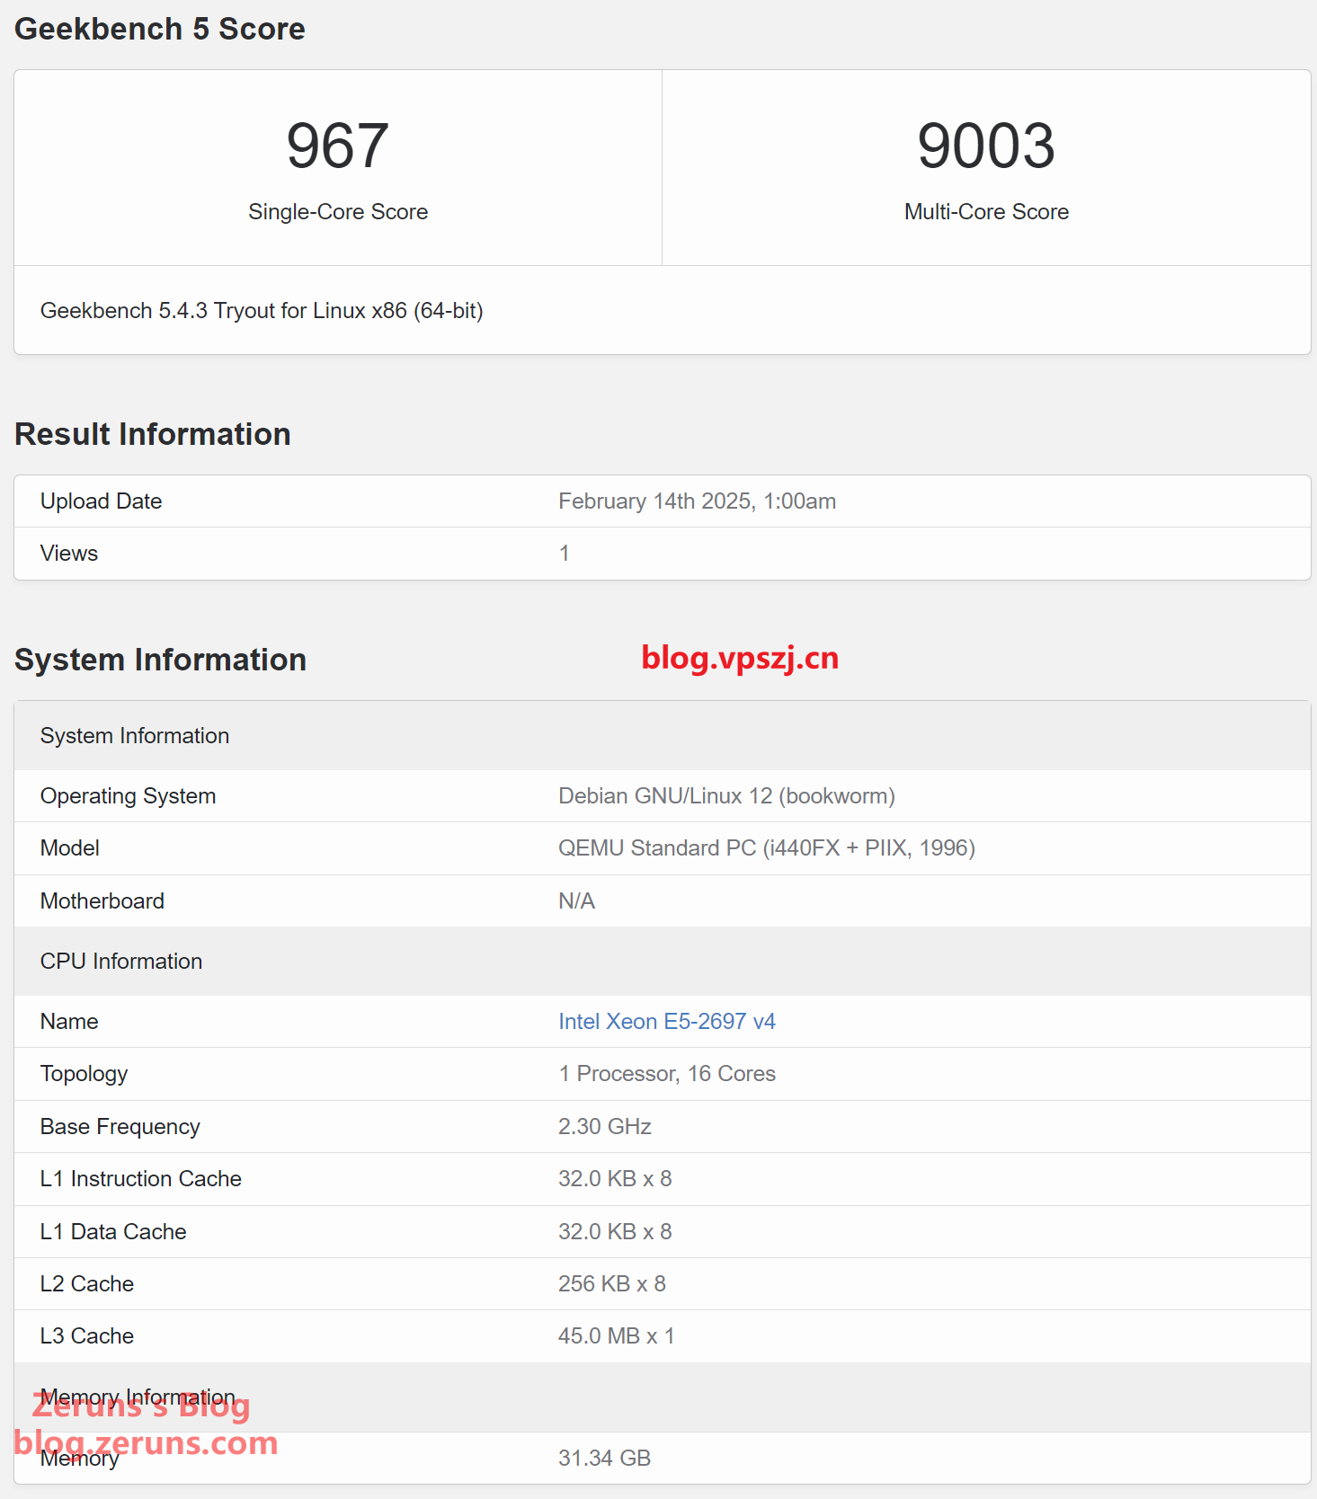Click the Topology value 1 Processor, 16 Cores

(x=666, y=1074)
